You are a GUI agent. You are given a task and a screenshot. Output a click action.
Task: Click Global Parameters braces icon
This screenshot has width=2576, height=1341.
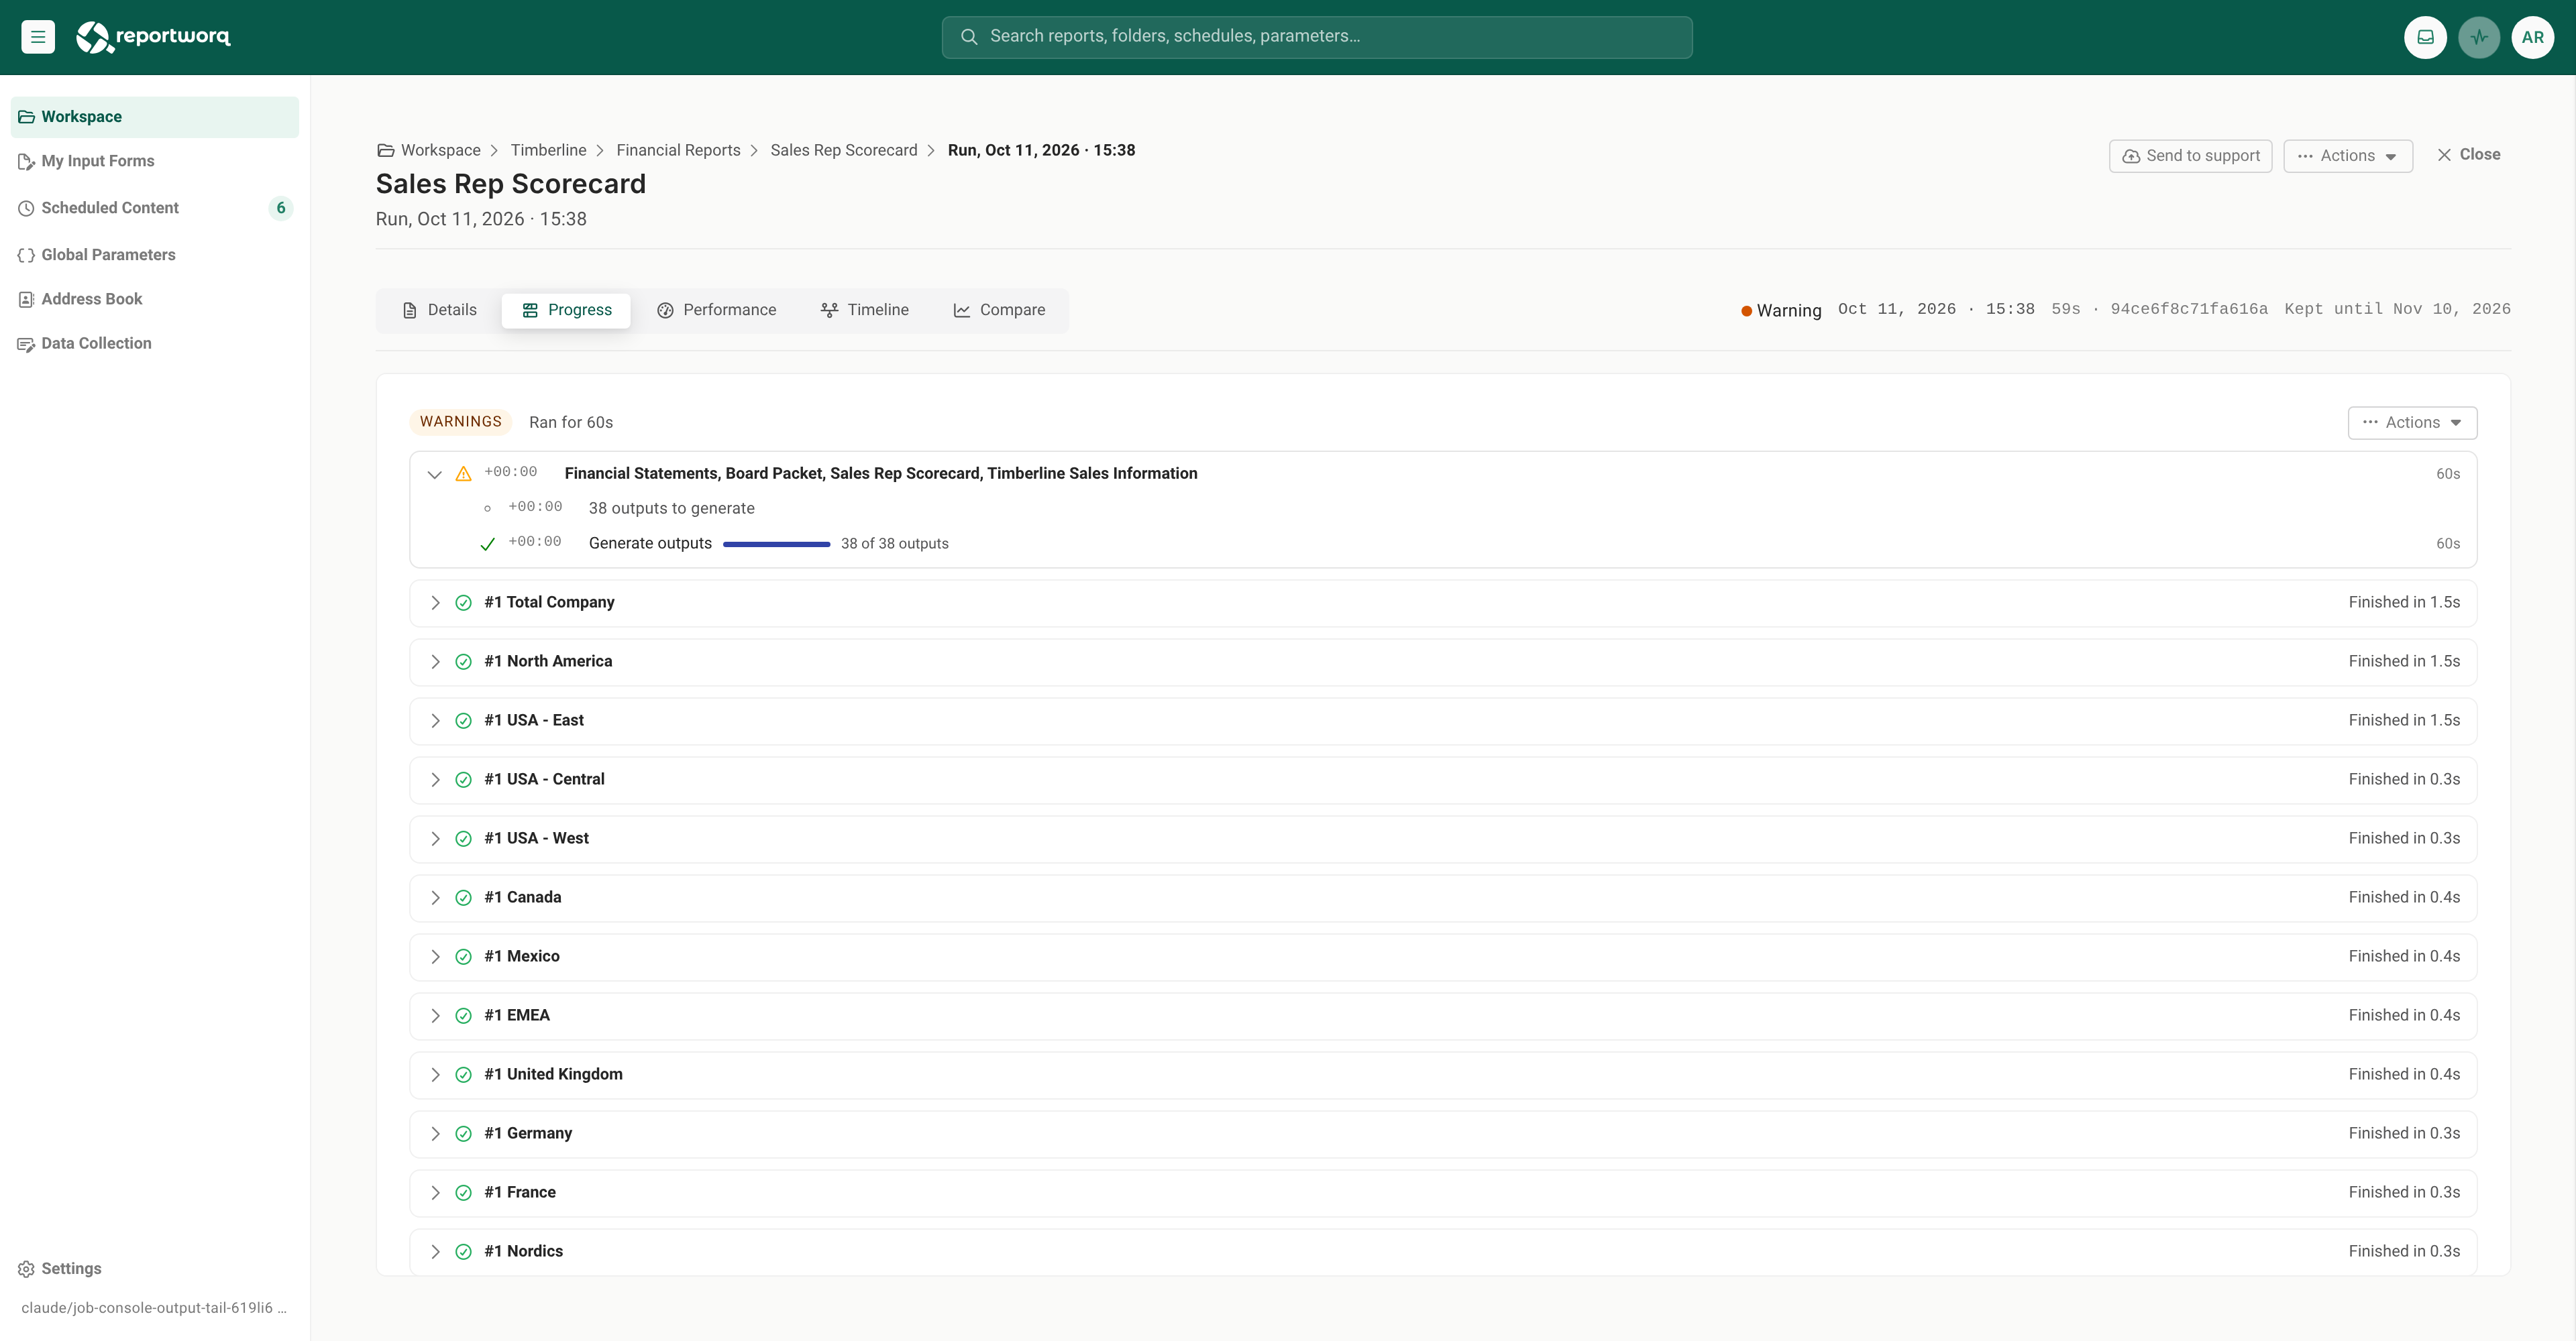pyautogui.click(x=26, y=255)
